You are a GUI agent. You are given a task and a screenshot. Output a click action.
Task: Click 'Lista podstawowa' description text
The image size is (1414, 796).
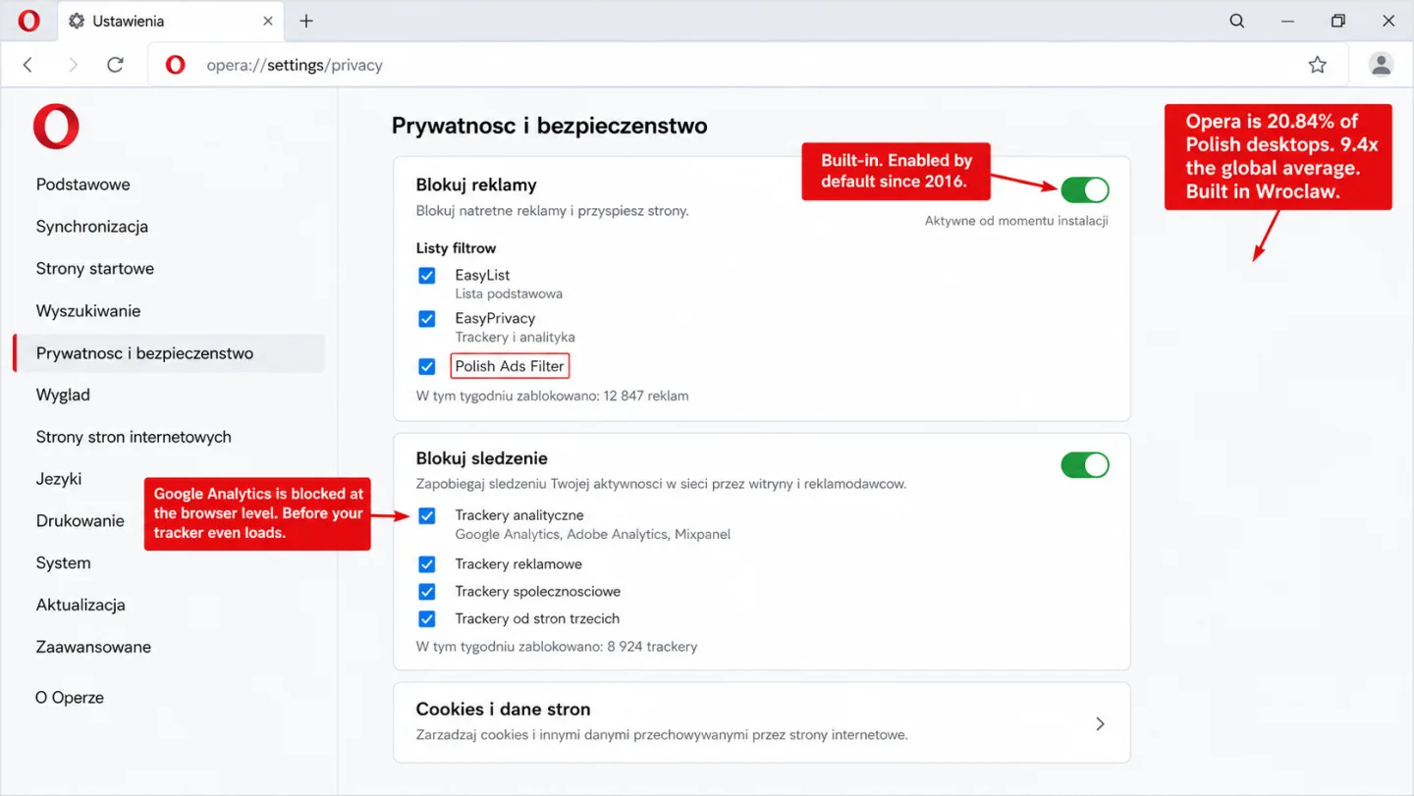[x=509, y=293]
